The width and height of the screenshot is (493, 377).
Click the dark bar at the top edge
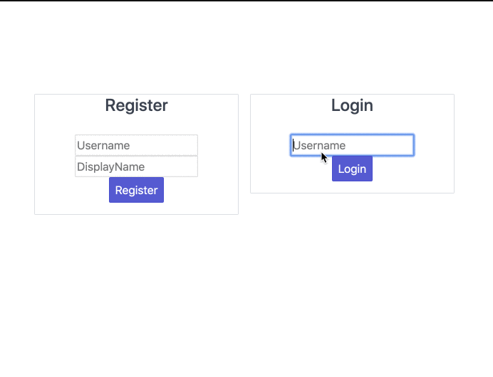pyautogui.click(x=246, y=1)
